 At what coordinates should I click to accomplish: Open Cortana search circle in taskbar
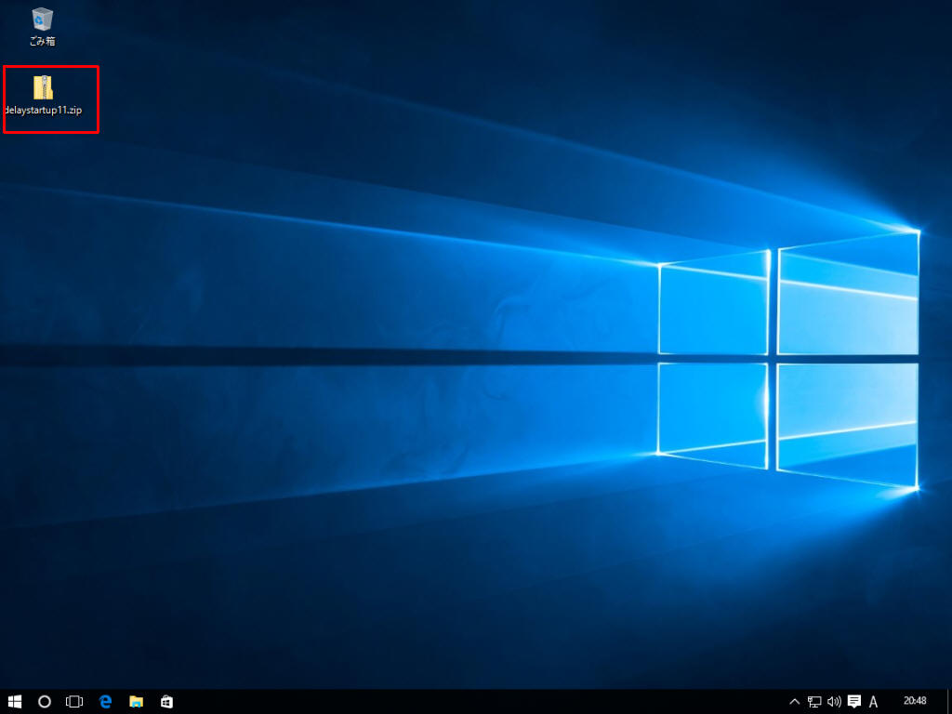(x=45, y=702)
